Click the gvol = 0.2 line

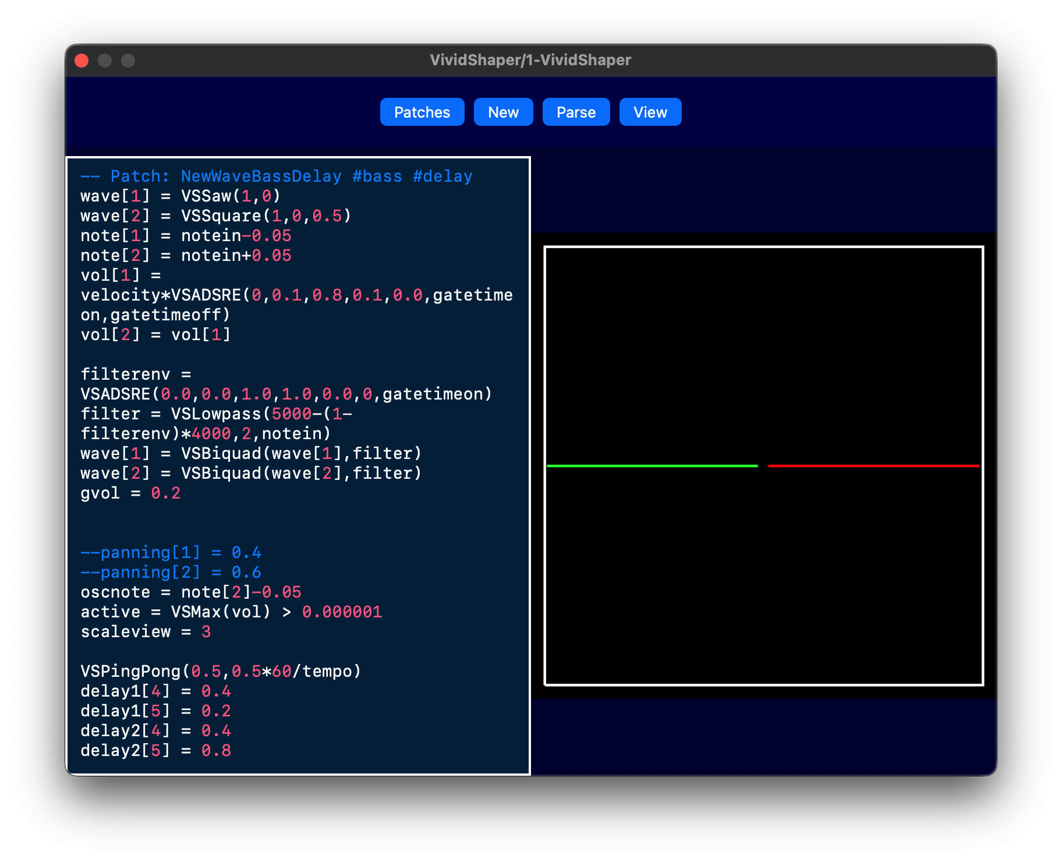pyautogui.click(x=130, y=493)
